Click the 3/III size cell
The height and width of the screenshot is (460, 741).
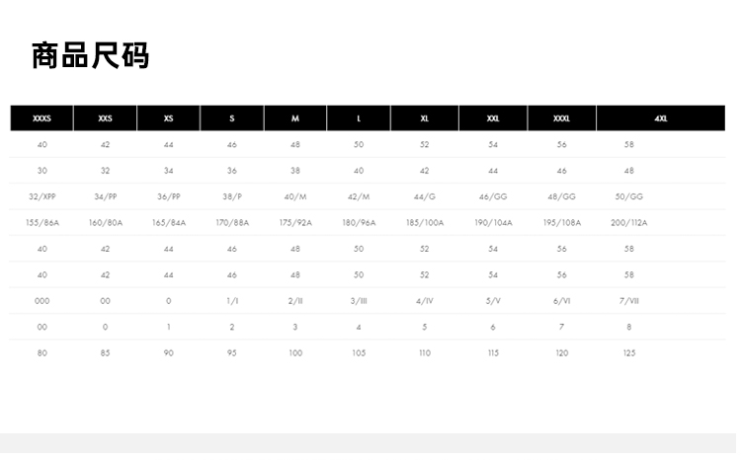tap(359, 301)
